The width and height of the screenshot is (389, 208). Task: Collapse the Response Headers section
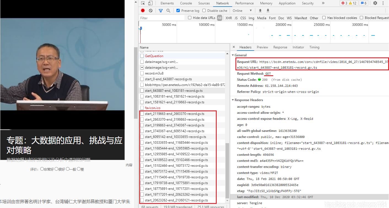(233, 100)
